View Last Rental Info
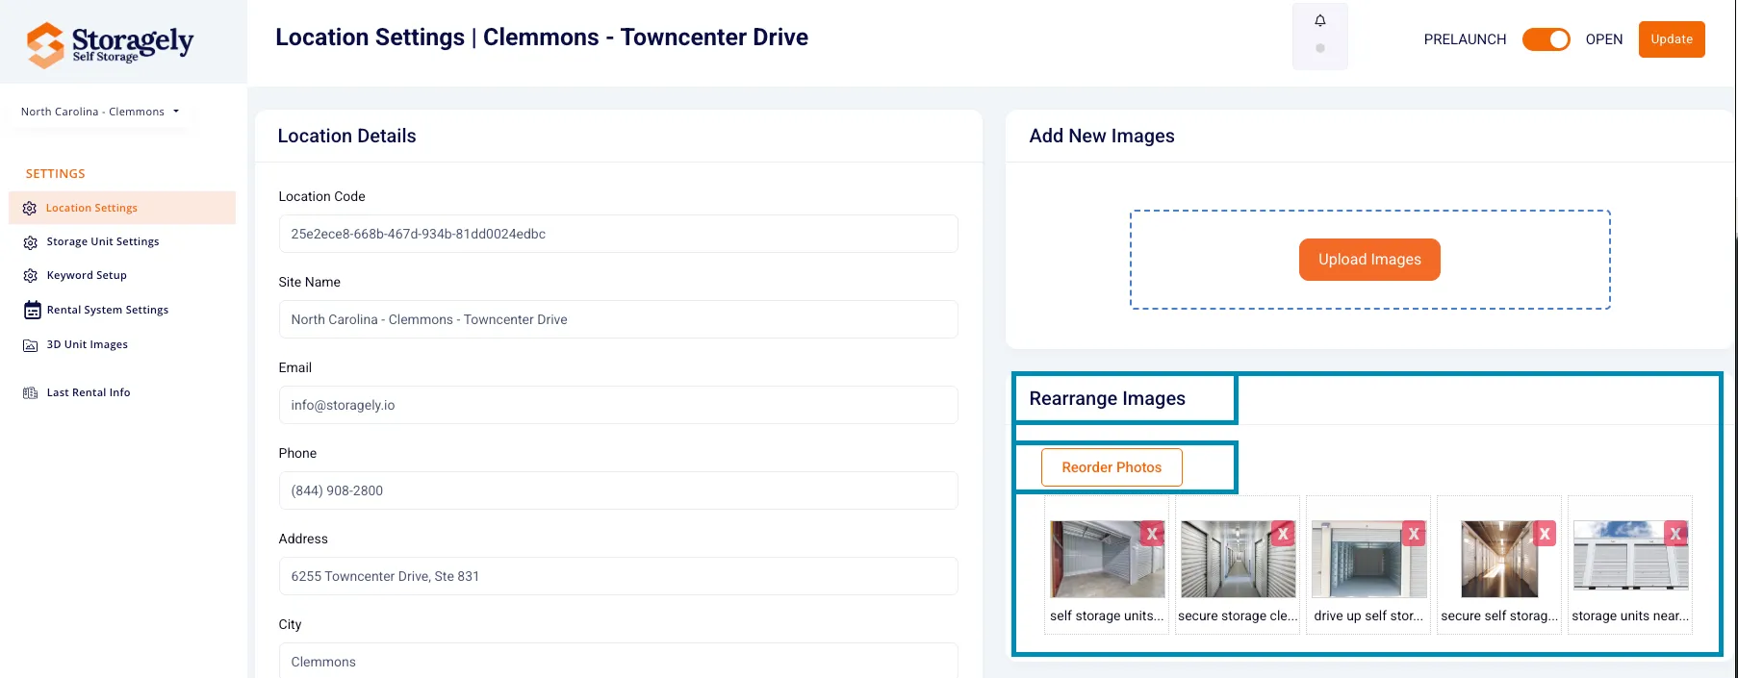The height and width of the screenshot is (678, 1738). (89, 392)
